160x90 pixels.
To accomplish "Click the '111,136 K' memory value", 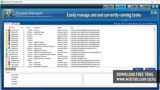I will tap(29, 34).
